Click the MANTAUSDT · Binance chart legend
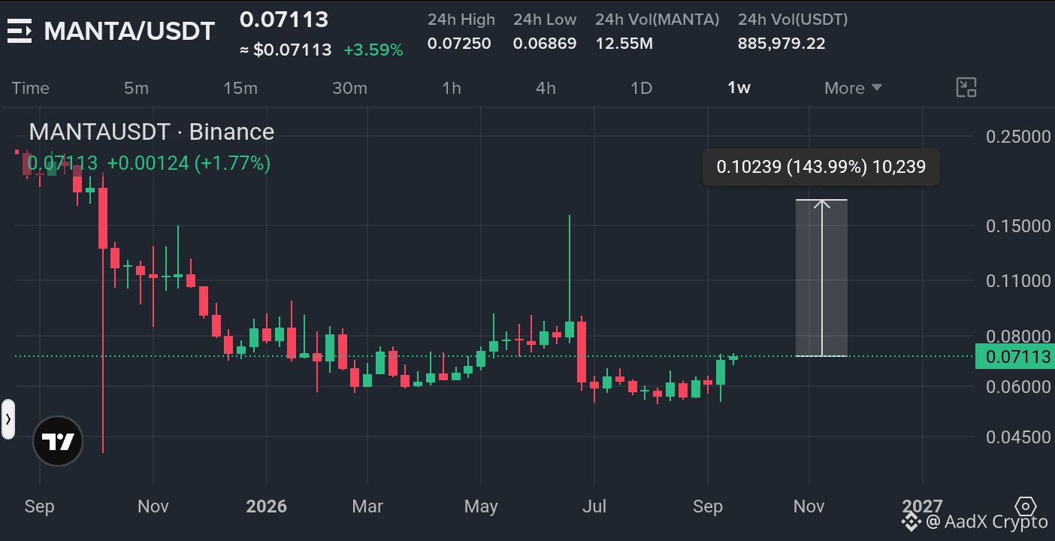The height and width of the screenshot is (541, 1055). (151, 132)
